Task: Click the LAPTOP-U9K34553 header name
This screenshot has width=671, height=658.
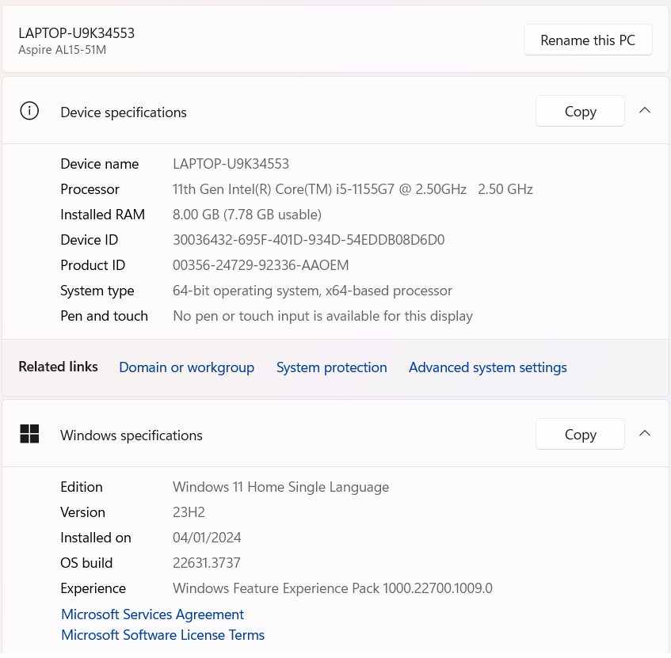Action: pyautogui.click(x=76, y=32)
